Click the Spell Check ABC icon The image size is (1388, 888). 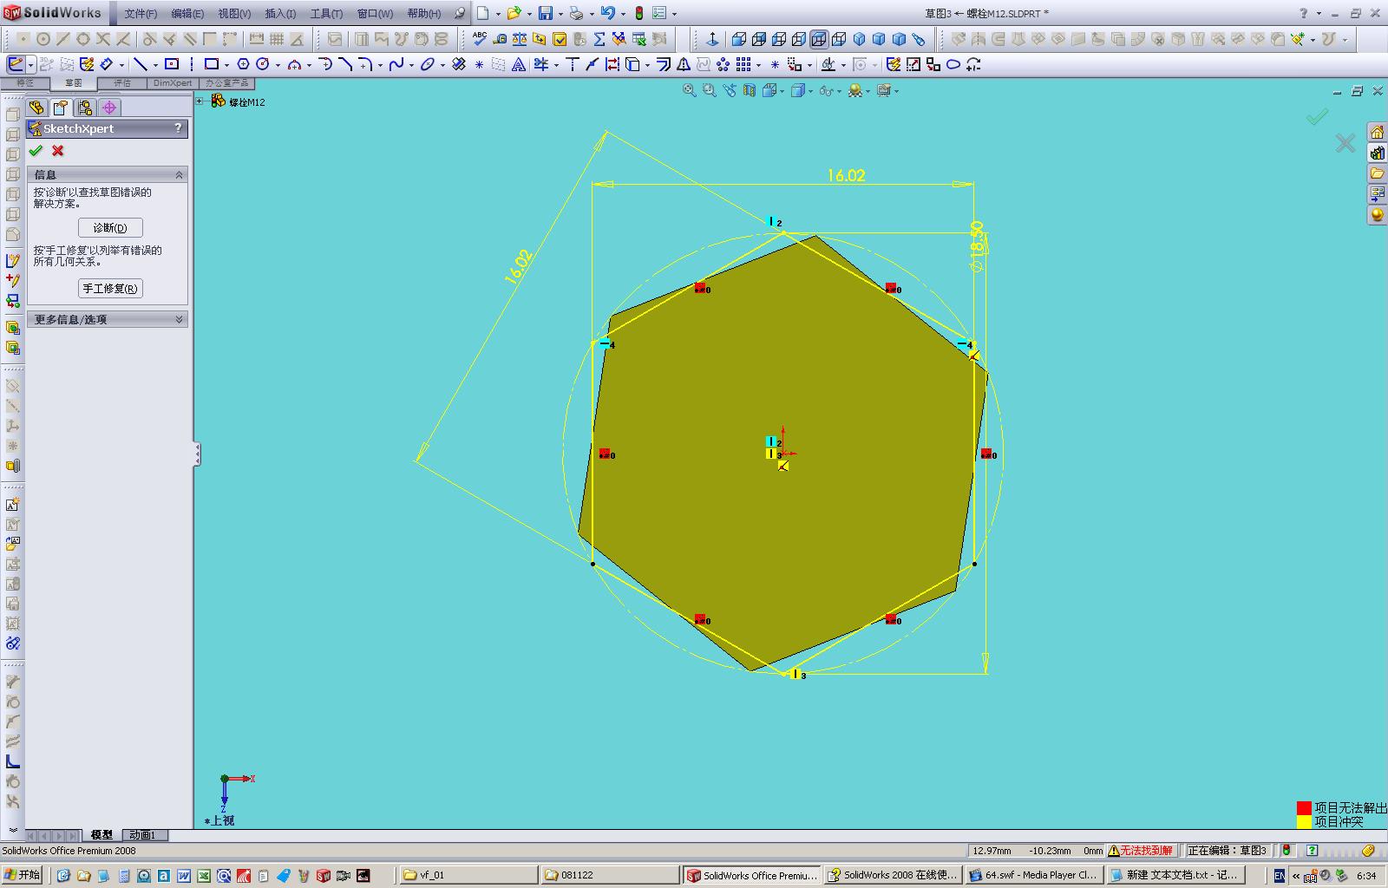[480, 39]
